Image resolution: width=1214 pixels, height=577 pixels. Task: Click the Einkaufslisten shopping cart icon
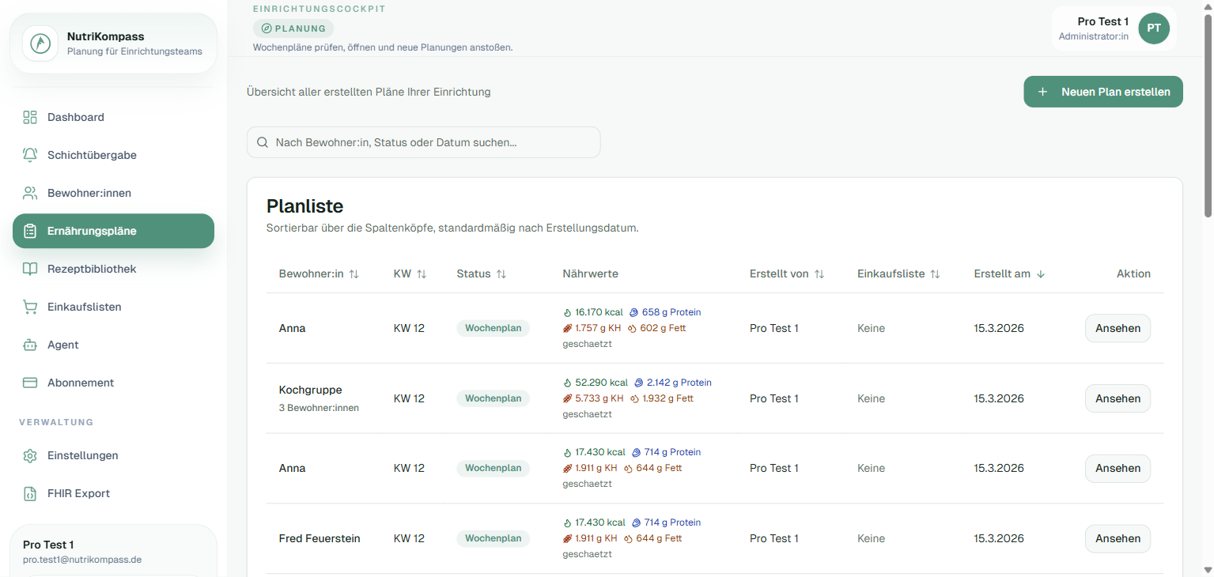pyautogui.click(x=30, y=307)
